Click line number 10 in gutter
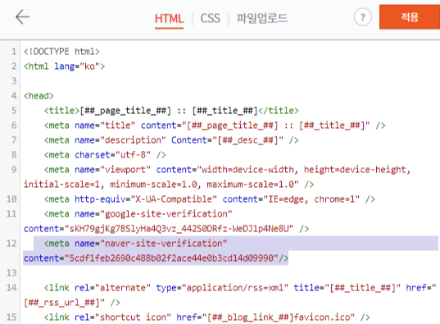Screen dimensions: 440x324 11,199
